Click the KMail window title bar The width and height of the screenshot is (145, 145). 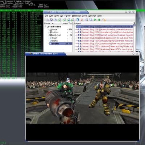point(90,12)
